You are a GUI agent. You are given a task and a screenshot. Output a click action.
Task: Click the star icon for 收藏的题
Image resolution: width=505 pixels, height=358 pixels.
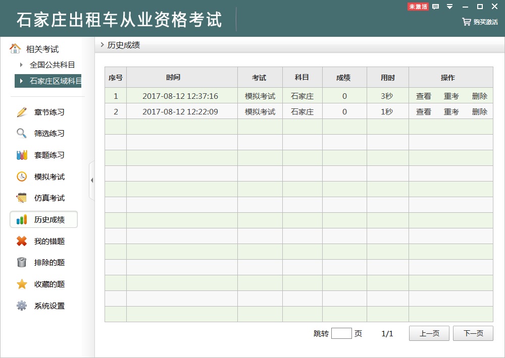22,284
